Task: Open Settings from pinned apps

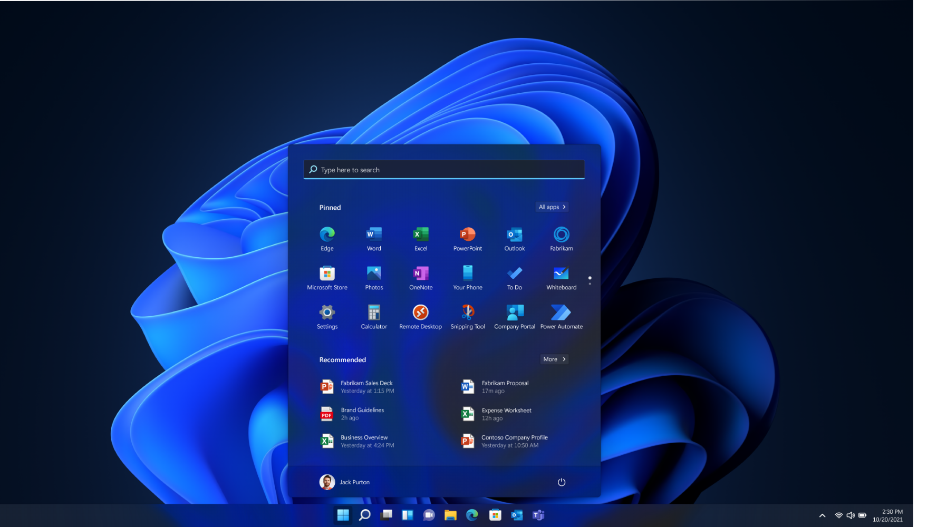Action: pos(327,317)
